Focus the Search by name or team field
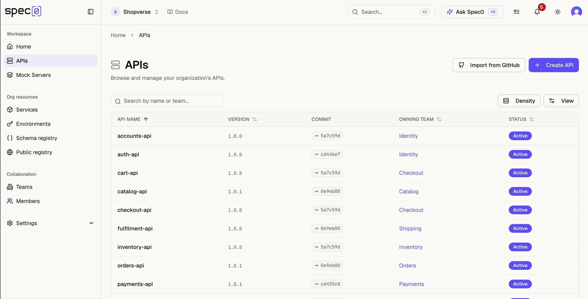Viewport: 588px width, 299px height. [167, 101]
